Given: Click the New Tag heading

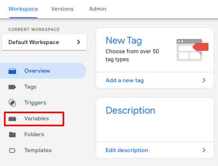Looking at the screenshot, I should (x=124, y=41).
